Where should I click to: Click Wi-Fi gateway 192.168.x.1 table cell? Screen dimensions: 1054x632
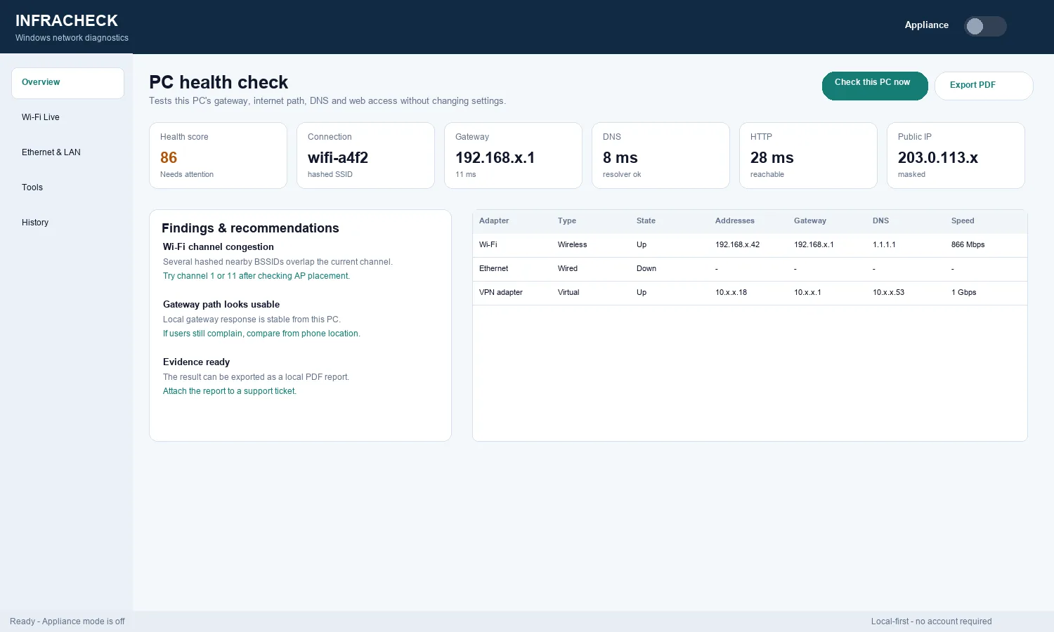point(814,244)
